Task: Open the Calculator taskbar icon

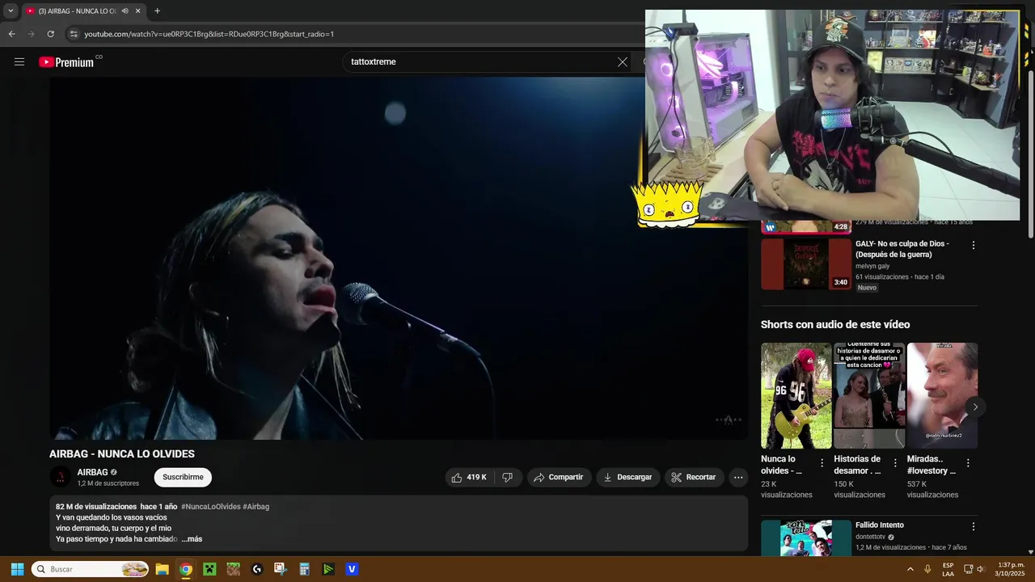Action: (304, 569)
